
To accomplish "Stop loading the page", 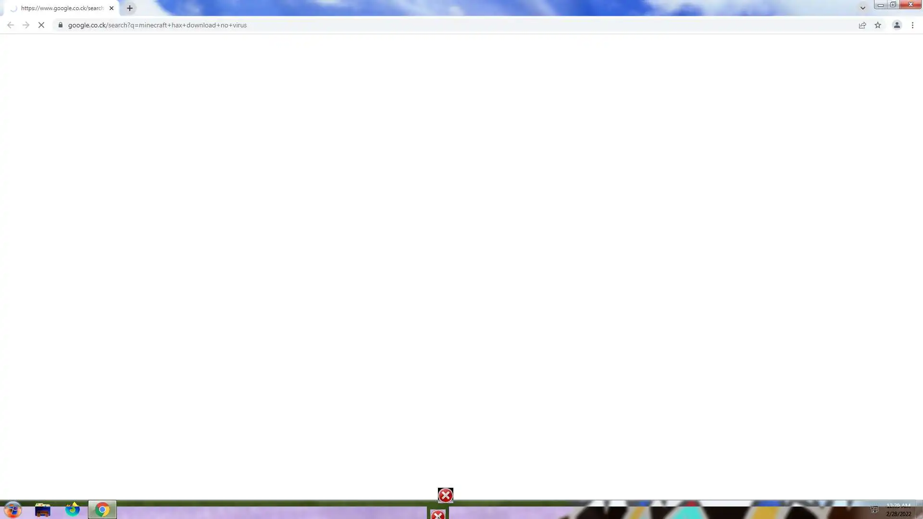I will [x=41, y=25].
